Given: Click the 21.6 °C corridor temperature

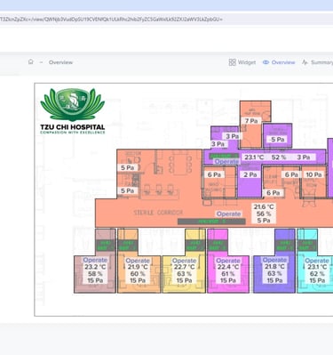Looking at the screenshot, I should [264, 206].
